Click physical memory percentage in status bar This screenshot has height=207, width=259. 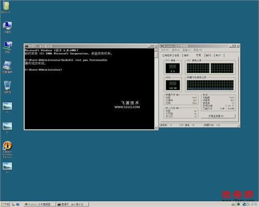[212, 125]
